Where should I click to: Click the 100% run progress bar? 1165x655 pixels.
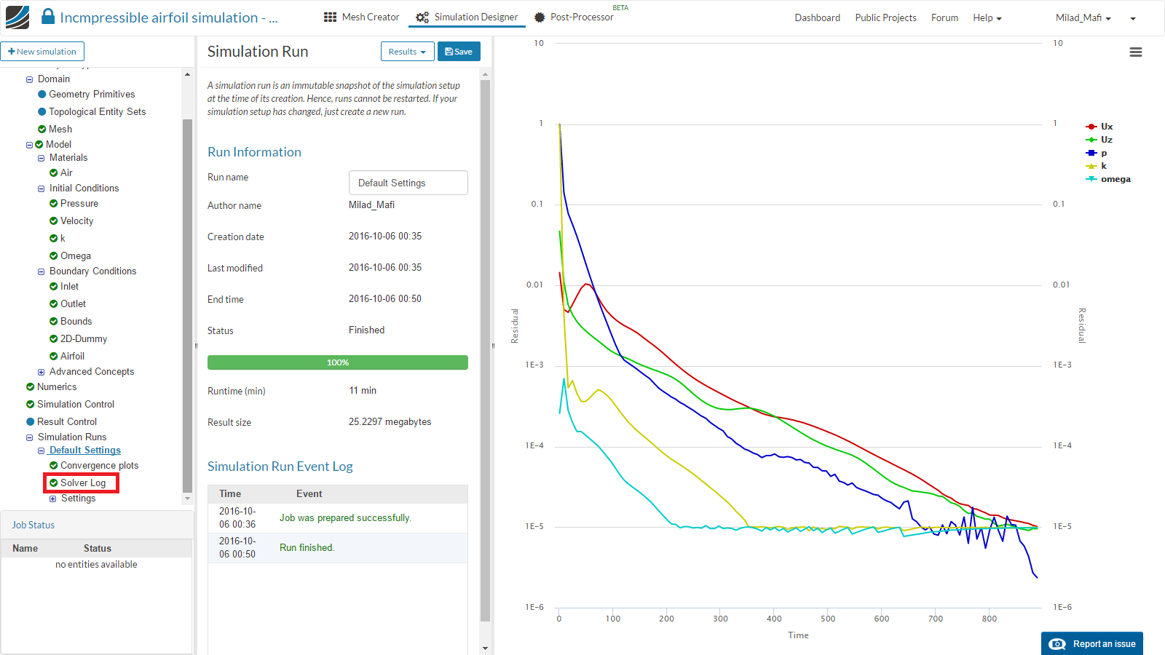click(337, 362)
